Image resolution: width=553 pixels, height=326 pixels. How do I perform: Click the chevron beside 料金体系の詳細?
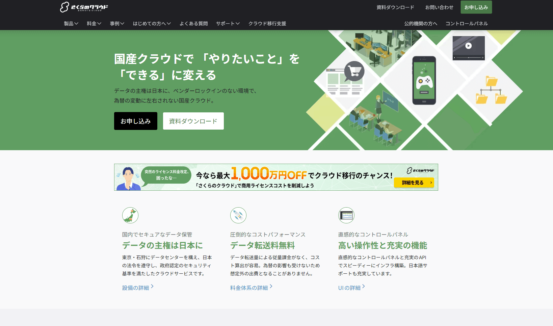coord(271,287)
